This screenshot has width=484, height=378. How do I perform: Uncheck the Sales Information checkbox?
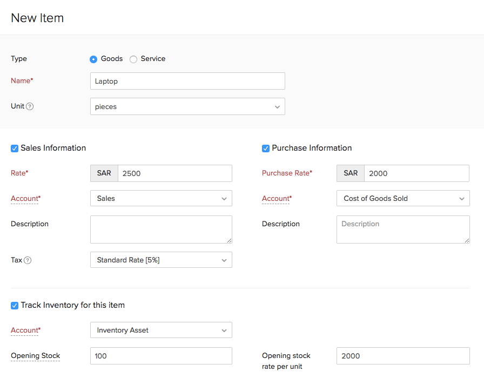[x=15, y=148]
